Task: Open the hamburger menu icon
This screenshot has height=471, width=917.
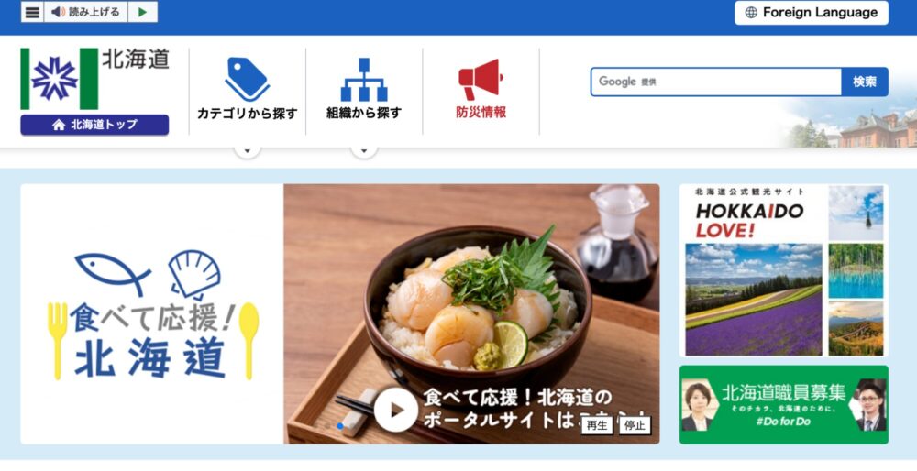Action: coord(33,12)
